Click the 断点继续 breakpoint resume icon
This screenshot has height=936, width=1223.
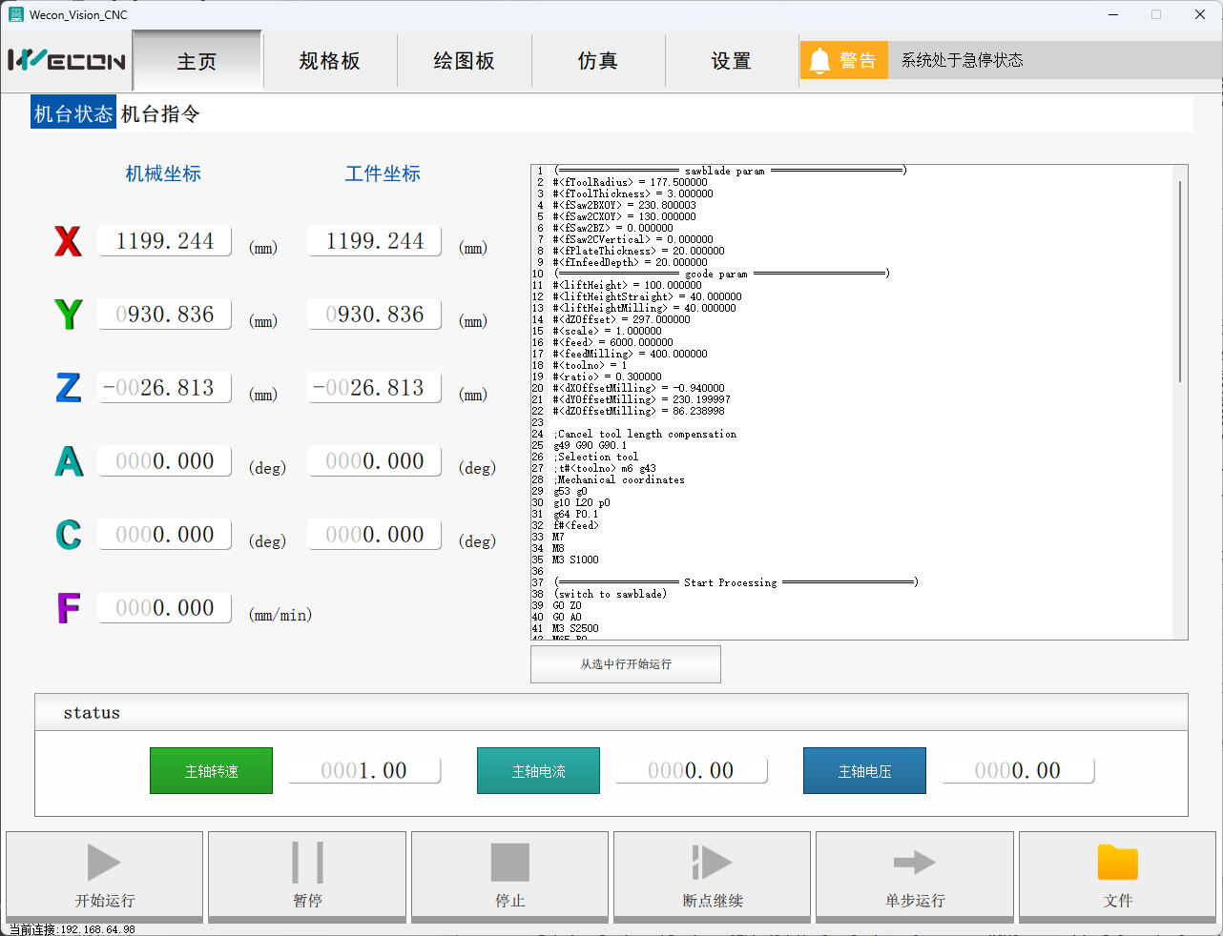[712, 863]
